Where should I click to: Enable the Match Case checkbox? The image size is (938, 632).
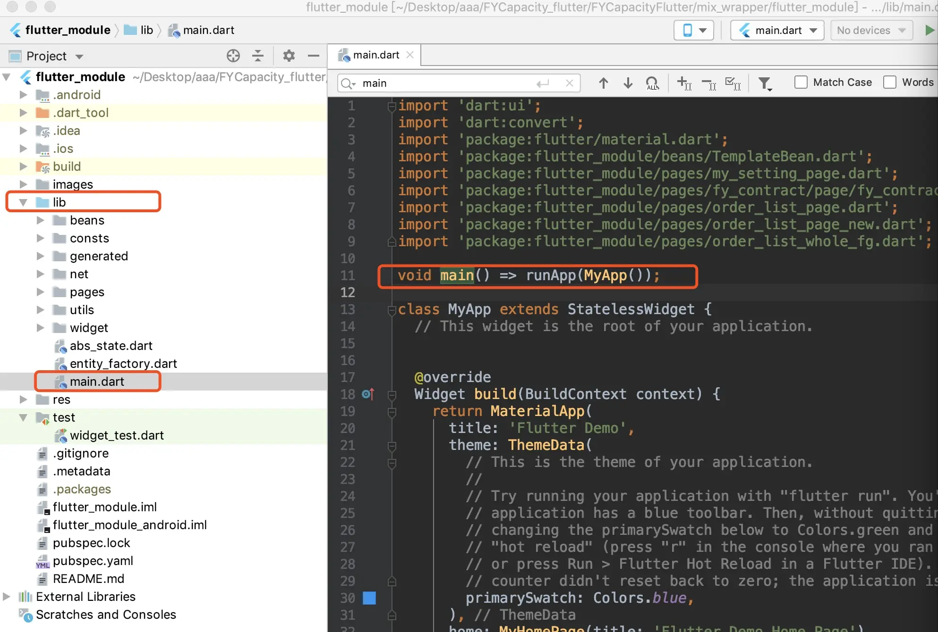(801, 83)
